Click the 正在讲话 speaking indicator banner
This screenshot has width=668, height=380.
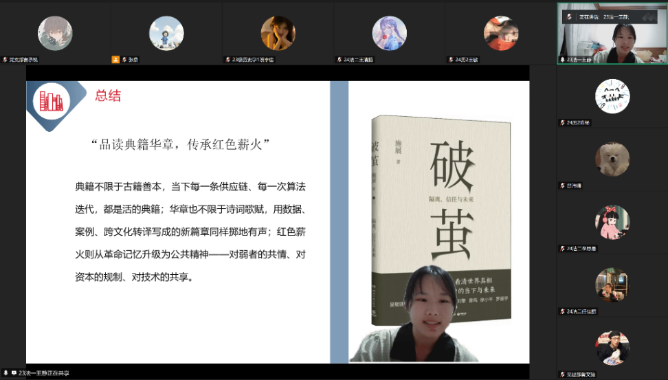pos(597,16)
